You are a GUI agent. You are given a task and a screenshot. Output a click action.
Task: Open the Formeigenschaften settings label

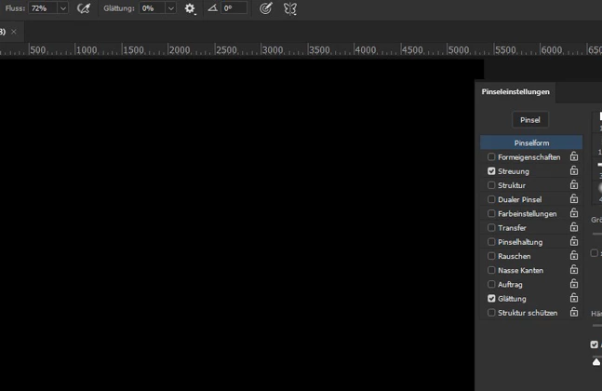(x=529, y=157)
